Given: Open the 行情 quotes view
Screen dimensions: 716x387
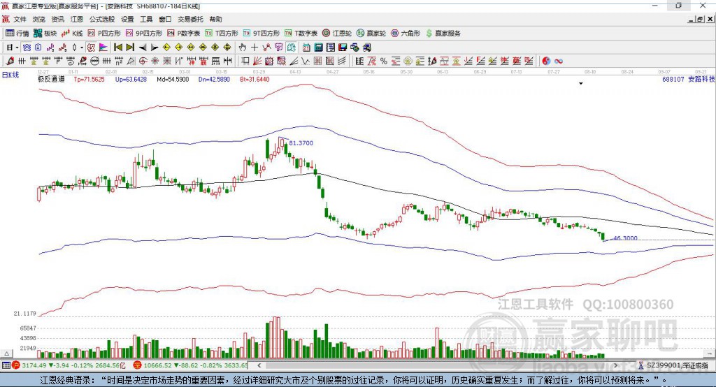Looking at the screenshot, I should (17, 34).
